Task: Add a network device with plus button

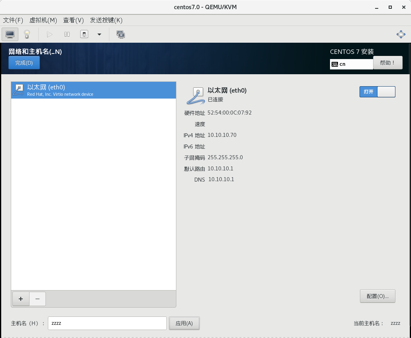Action: [21, 299]
